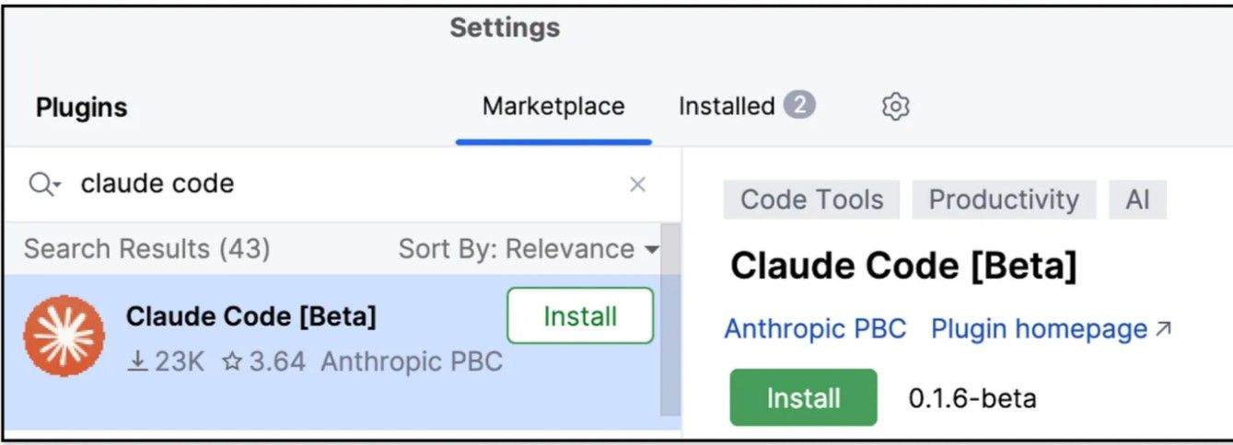
Task: Click inside the claude code search field
Action: click(x=341, y=184)
